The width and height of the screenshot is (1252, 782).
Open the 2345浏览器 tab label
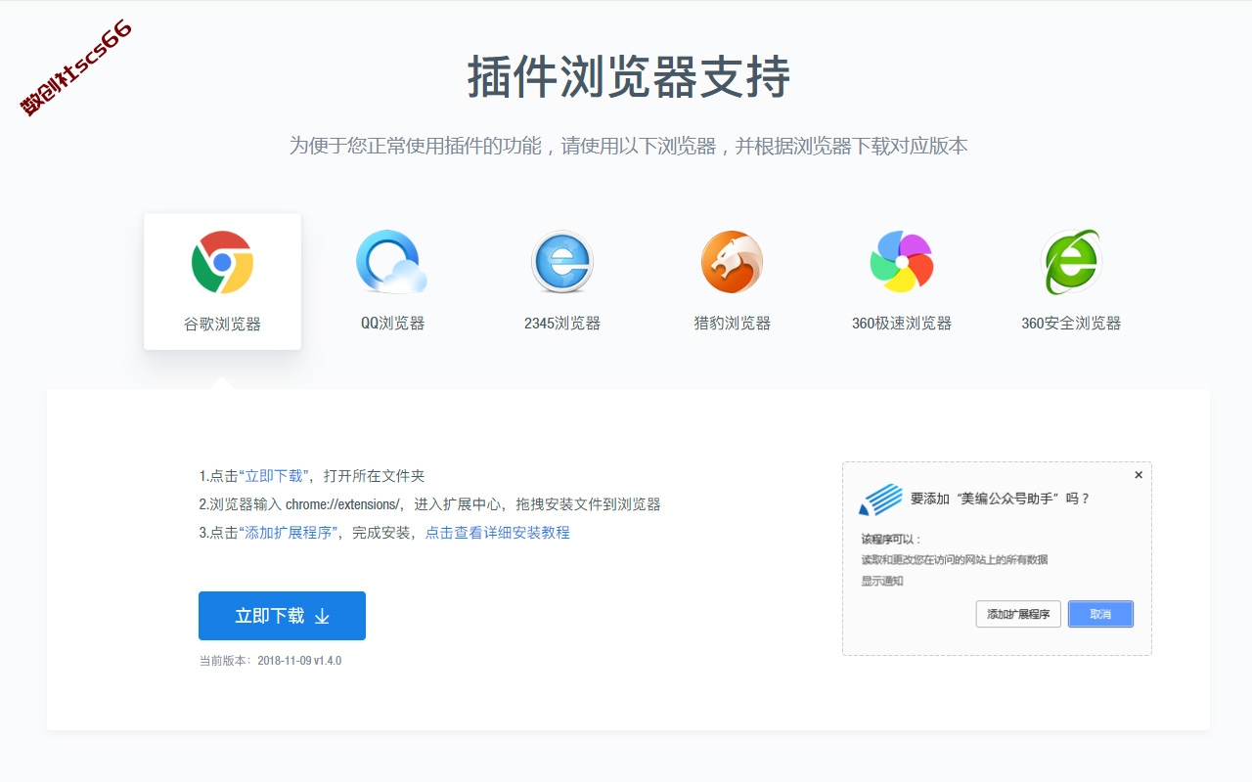(x=562, y=324)
